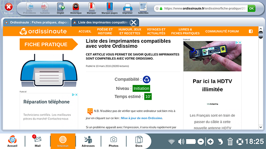The width and height of the screenshot is (266, 149).
Task: Open the ACCUEIL menu item
Action: [85, 31]
